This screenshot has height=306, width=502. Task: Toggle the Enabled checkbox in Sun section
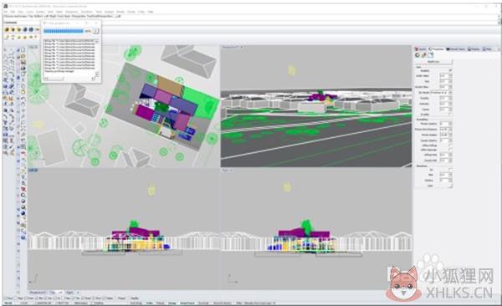pyautogui.click(x=450, y=70)
